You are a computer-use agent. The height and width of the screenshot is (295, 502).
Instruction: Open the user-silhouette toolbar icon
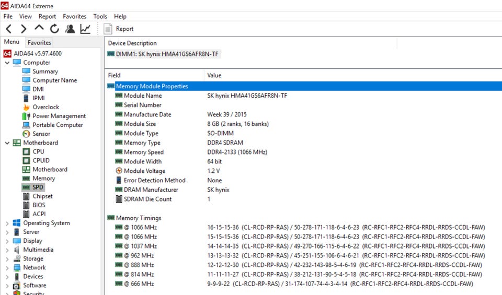click(x=70, y=29)
